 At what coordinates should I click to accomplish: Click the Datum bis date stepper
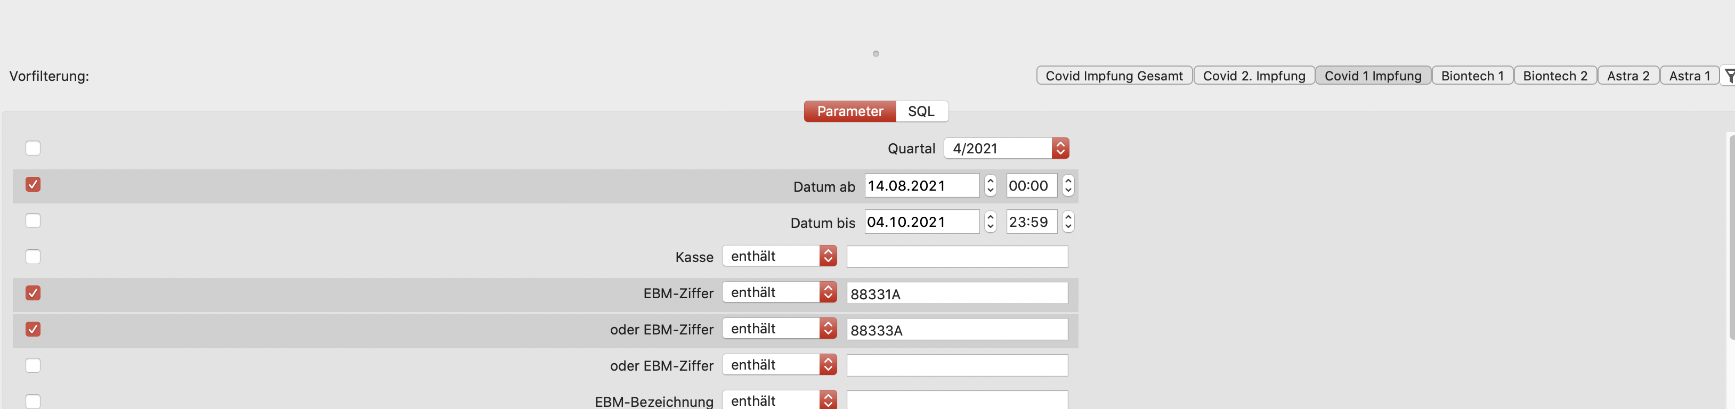(x=990, y=222)
